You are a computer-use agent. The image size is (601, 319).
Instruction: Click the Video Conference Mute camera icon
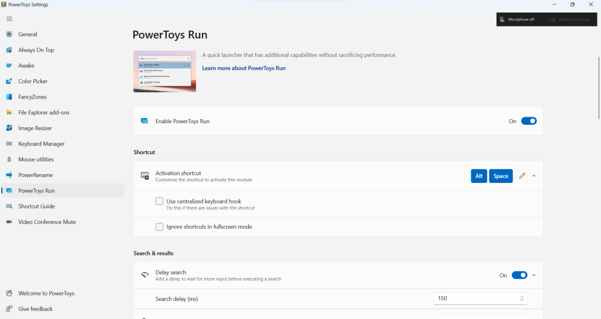[9, 222]
